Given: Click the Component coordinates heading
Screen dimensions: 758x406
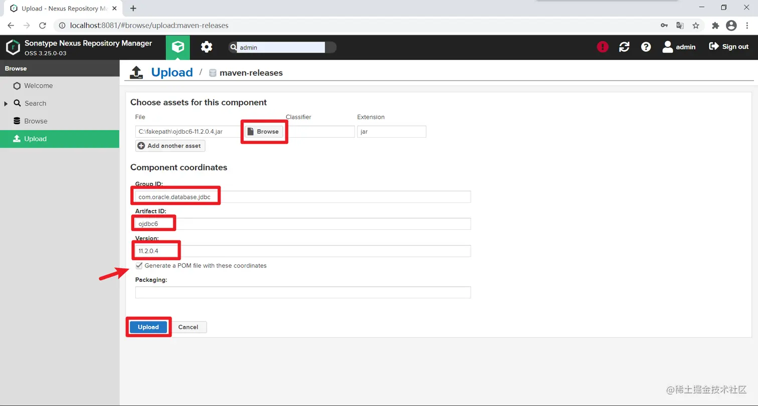Looking at the screenshot, I should [178, 167].
